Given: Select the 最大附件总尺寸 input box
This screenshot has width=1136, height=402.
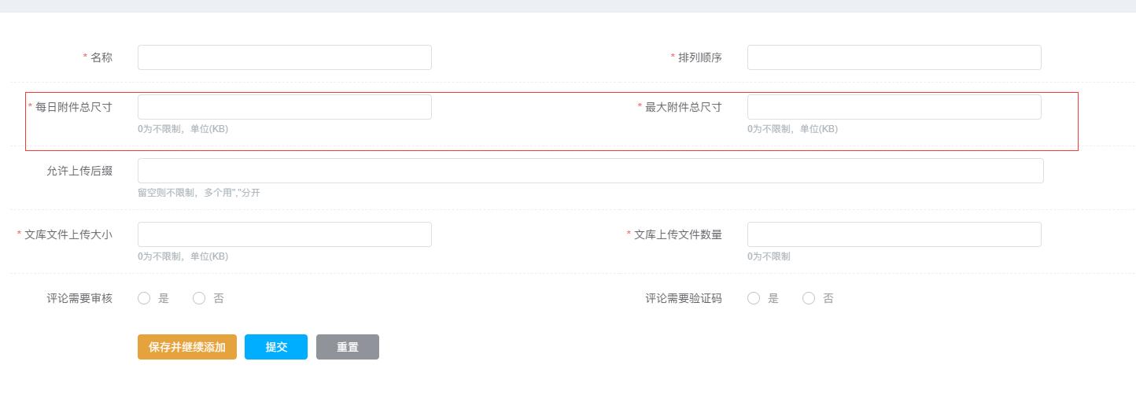Looking at the screenshot, I should [894, 107].
